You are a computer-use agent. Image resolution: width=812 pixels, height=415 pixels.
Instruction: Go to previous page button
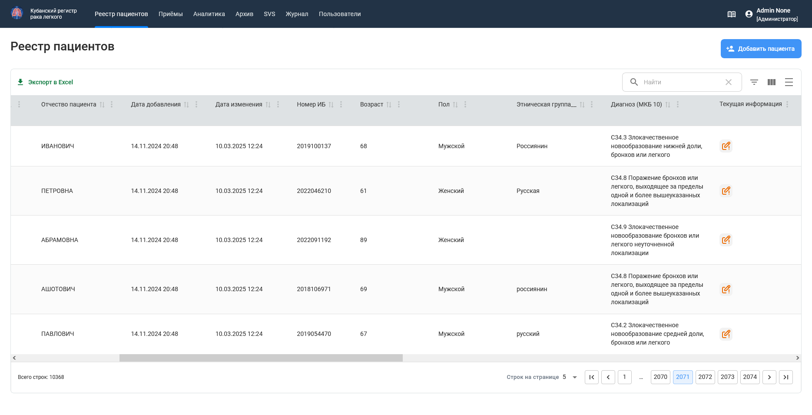(608, 377)
